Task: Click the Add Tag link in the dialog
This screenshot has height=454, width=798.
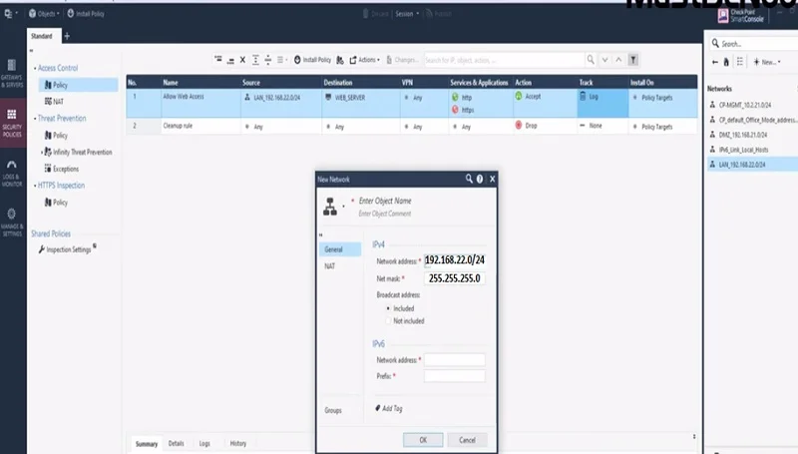Action: pyautogui.click(x=390, y=408)
